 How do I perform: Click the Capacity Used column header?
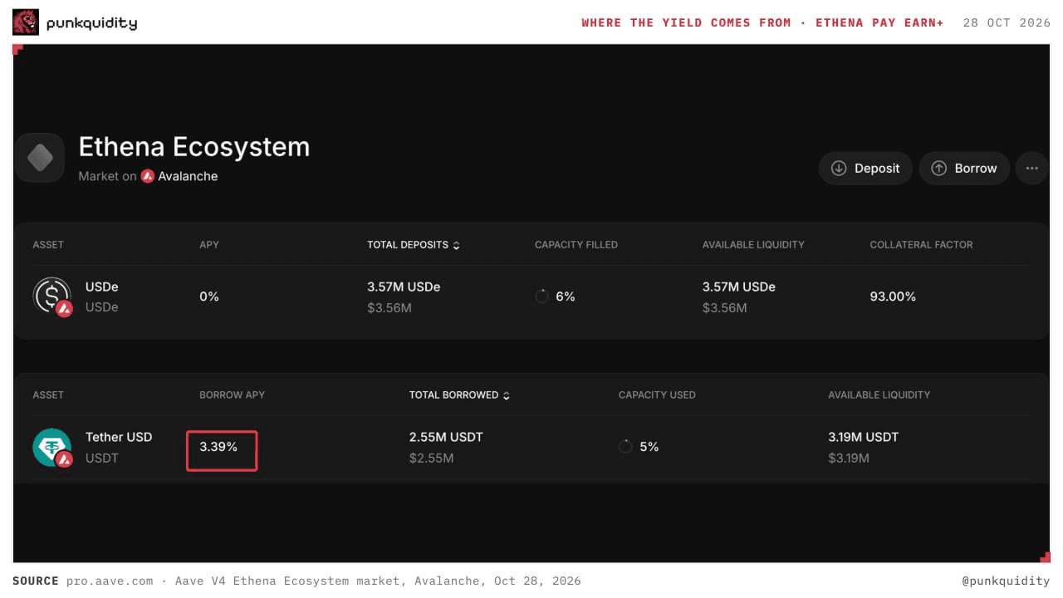point(657,395)
